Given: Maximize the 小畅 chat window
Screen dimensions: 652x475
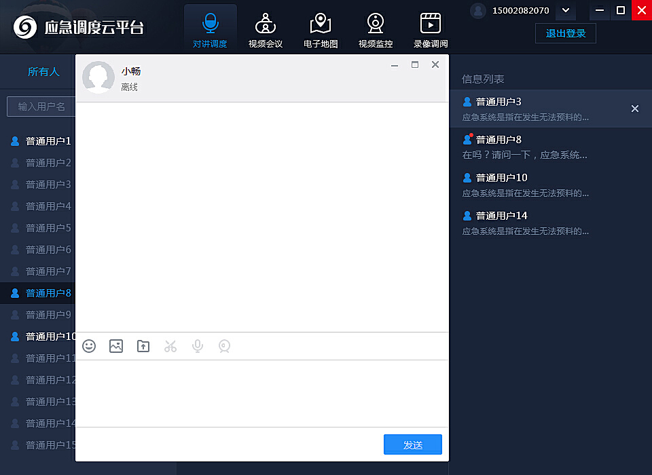Looking at the screenshot, I should tap(415, 64).
